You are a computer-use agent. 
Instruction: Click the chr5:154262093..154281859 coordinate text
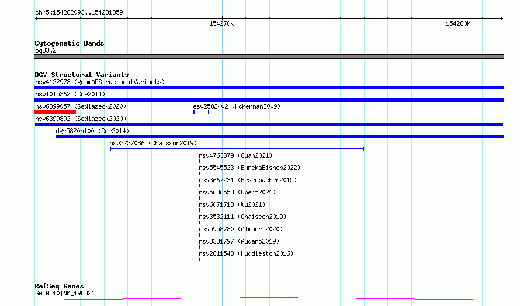[x=79, y=12]
